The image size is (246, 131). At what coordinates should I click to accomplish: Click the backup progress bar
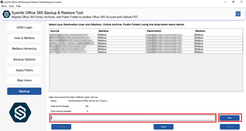133,118
